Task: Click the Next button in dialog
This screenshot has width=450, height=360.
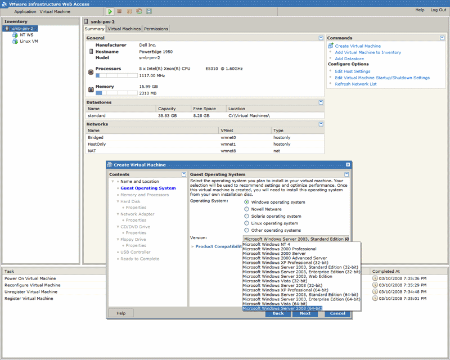Action: [305, 313]
